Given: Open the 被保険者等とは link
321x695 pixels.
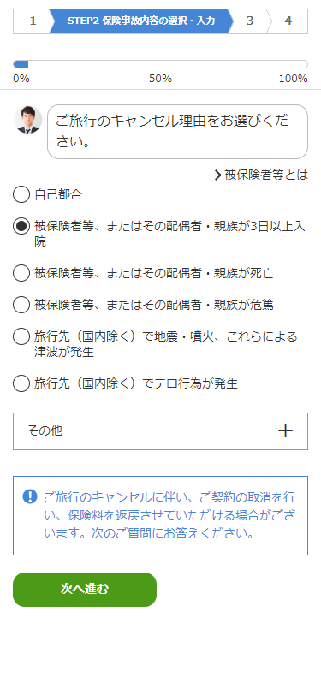Looking at the screenshot, I should pos(261,175).
